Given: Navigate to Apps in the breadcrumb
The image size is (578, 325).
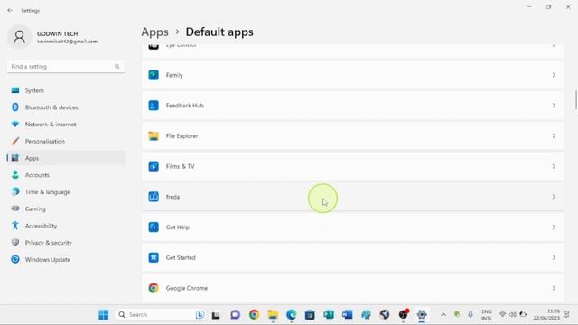Looking at the screenshot, I should 154,32.
